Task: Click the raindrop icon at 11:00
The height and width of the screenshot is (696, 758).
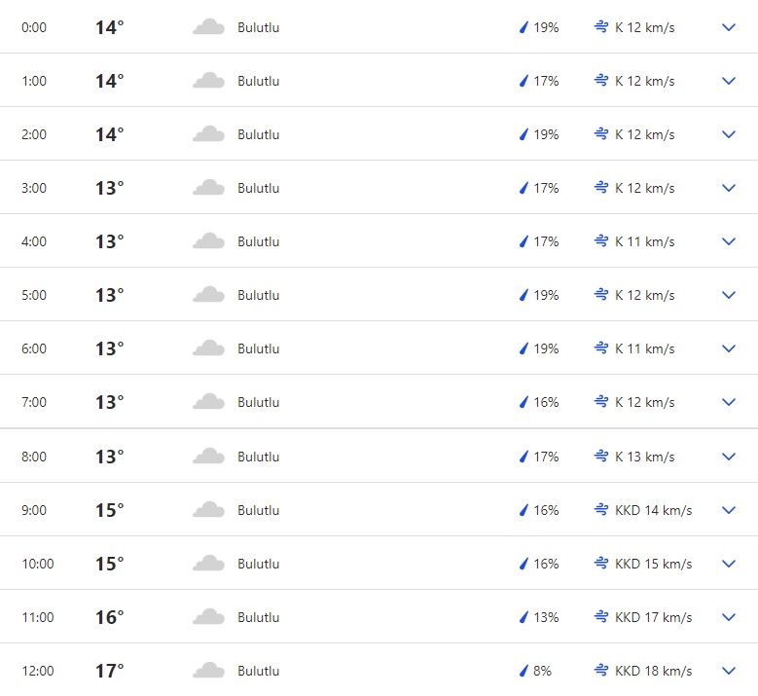Action: (523, 617)
